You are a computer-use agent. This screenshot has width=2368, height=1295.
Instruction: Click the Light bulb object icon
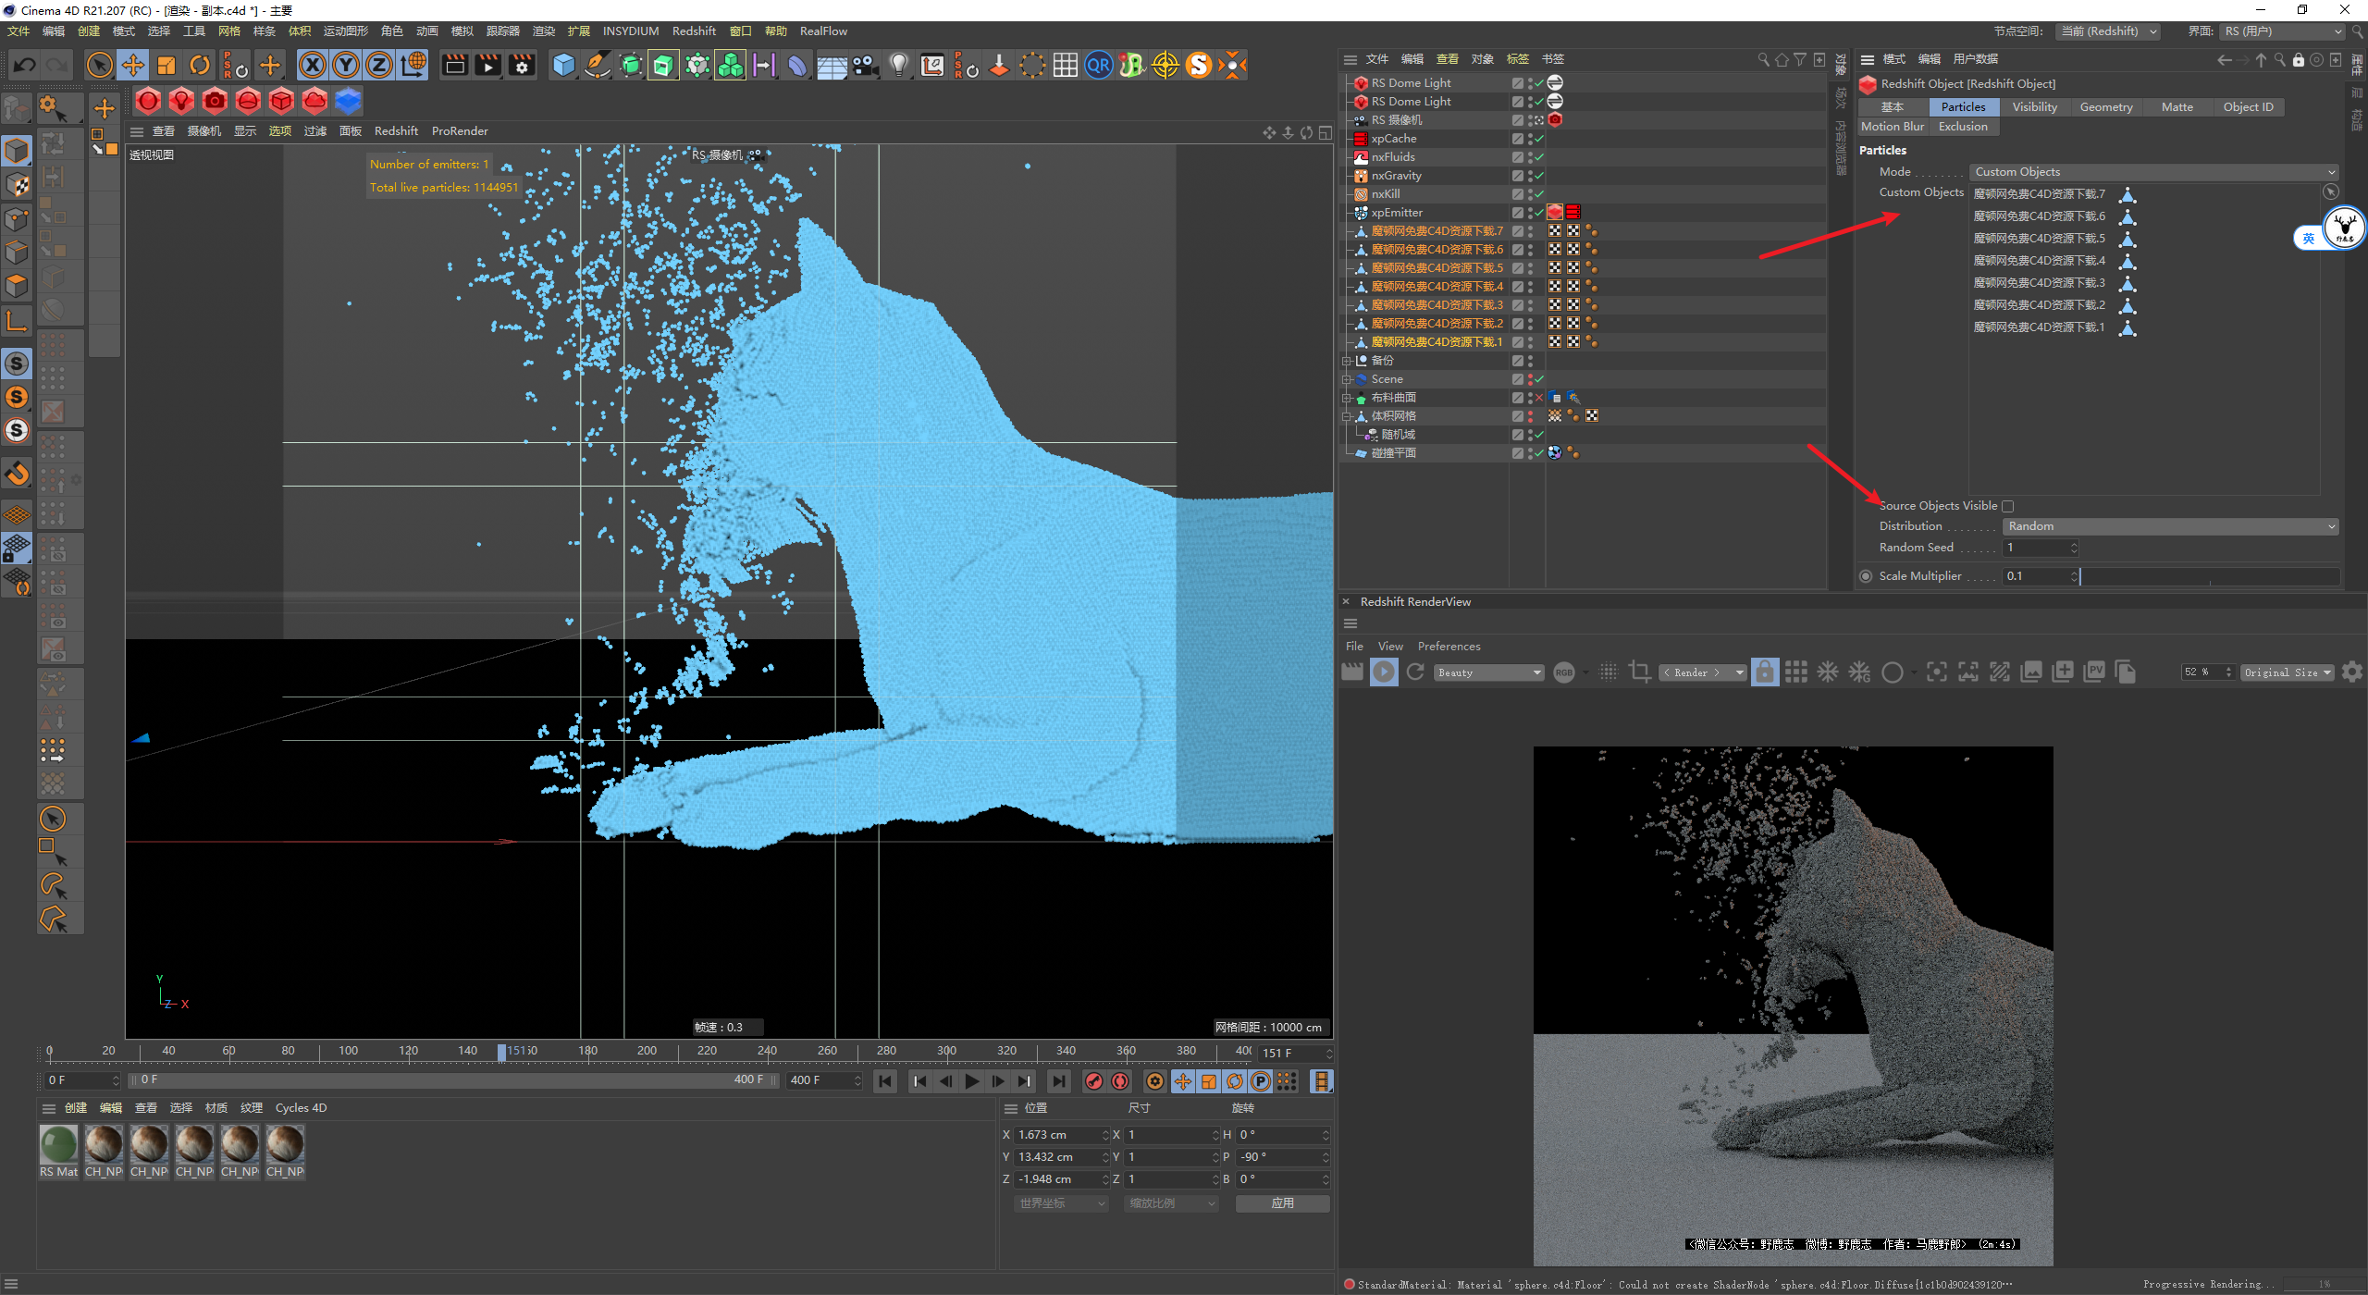click(898, 66)
